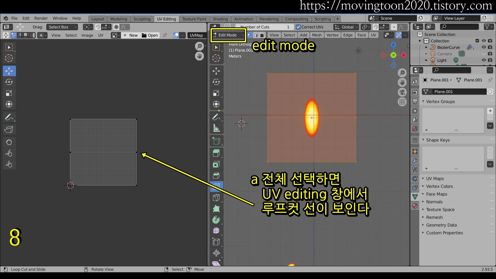Select the Cursor tool in 3D viewport
Image resolution: width=496 pixels, height=279 pixels.
(216, 58)
